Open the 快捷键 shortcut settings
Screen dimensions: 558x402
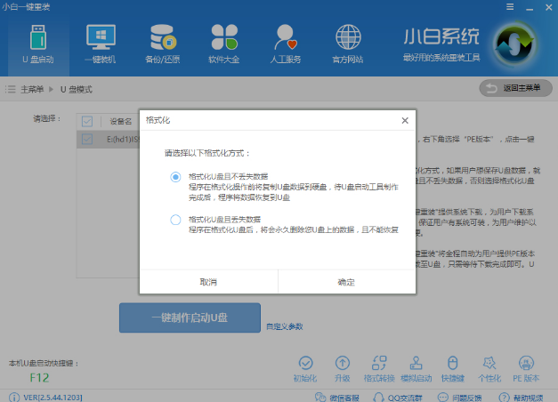(452, 367)
